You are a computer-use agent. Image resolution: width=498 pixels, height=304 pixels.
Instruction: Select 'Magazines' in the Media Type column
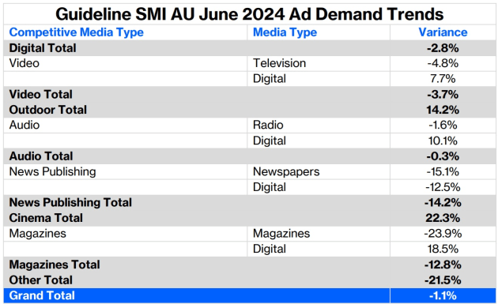[281, 234]
